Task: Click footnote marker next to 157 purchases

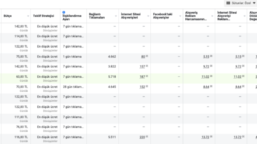Action: pos(147,66)
